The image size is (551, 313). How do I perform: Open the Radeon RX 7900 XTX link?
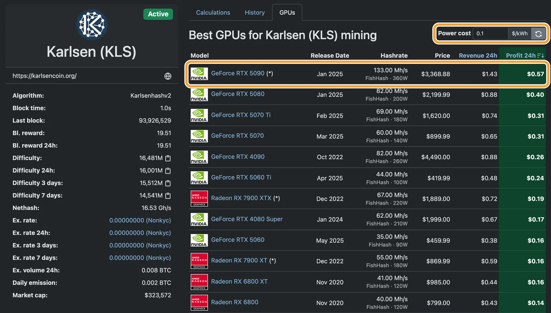click(241, 198)
